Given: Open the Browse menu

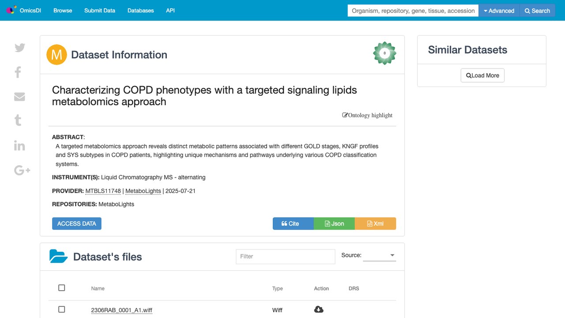Looking at the screenshot, I should coord(63,11).
